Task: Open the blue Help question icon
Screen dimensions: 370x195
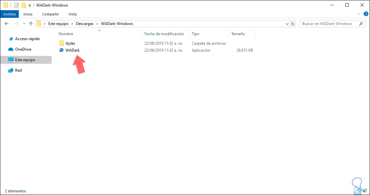Action: click(x=365, y=14)
